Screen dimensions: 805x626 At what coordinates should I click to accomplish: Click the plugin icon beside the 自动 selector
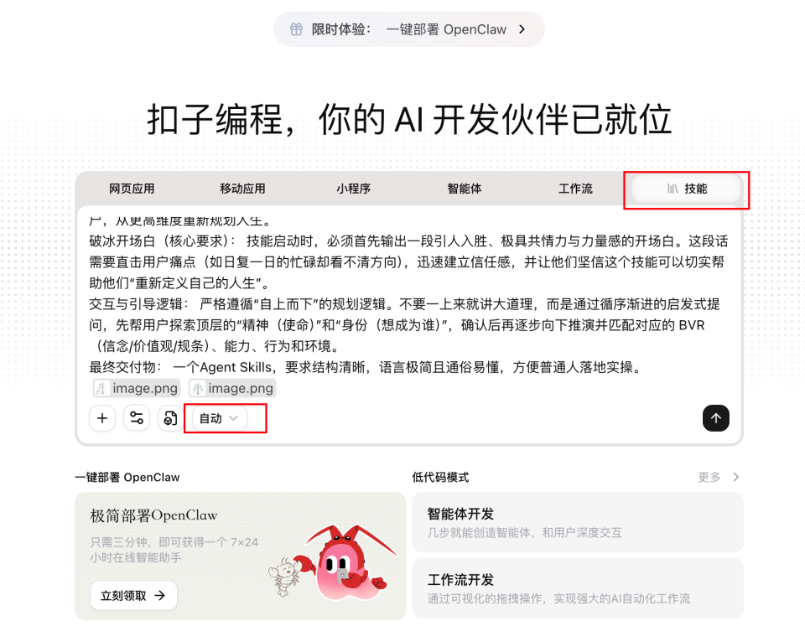(169, 417)
